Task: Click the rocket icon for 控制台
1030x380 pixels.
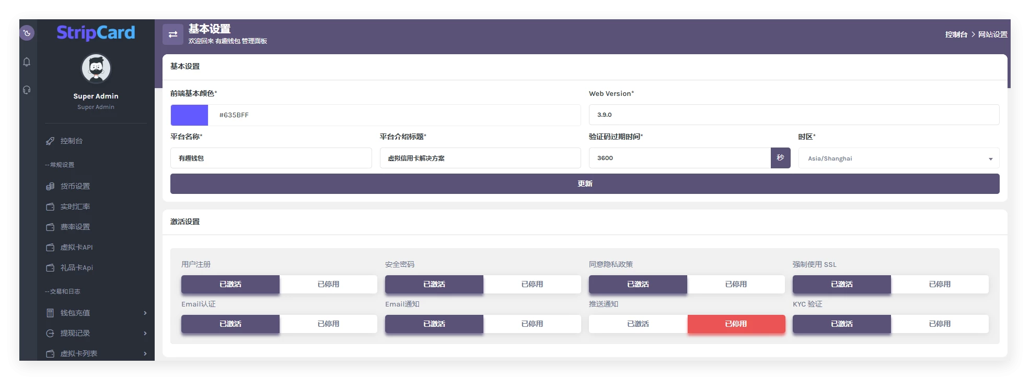Action: click(x=50, y=141)
